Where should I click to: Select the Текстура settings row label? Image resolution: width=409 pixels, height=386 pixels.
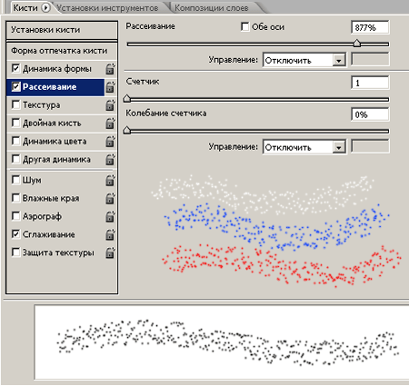click(42, 105)
